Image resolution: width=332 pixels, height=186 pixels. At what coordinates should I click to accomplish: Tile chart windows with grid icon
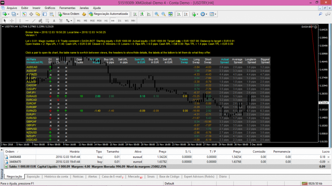[x=171, y=14]
